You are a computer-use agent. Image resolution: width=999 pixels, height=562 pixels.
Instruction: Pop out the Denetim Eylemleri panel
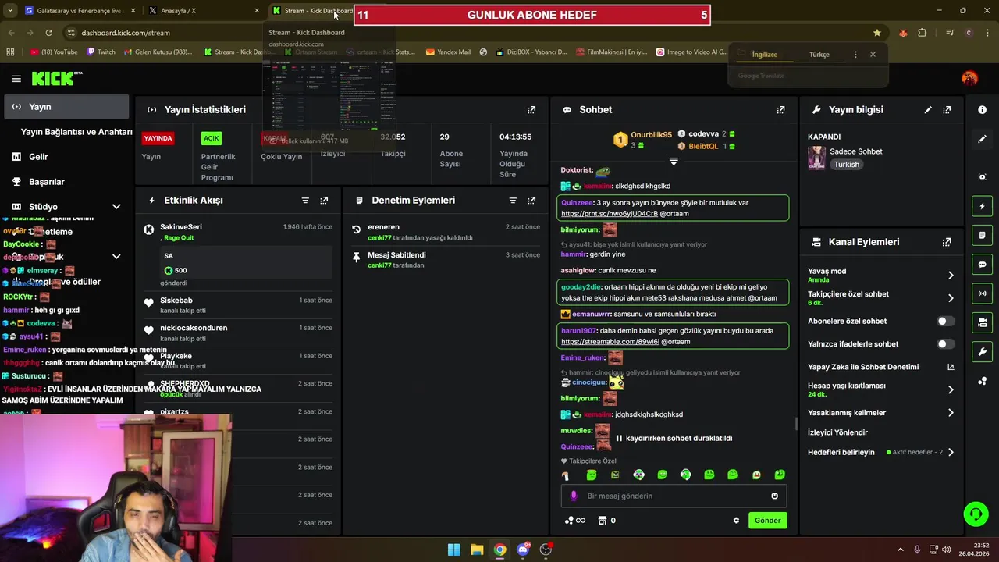point(531,201)
